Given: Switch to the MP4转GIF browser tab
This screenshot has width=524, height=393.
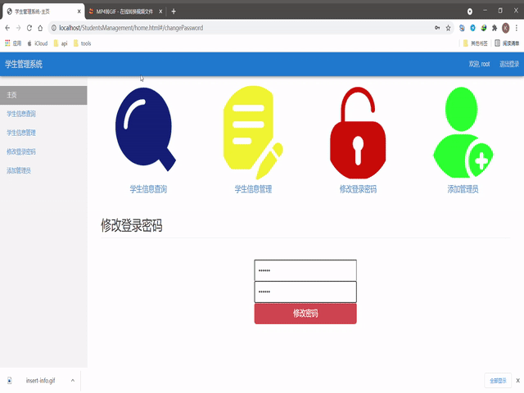Looking at the screenshot, I should 124,11.
